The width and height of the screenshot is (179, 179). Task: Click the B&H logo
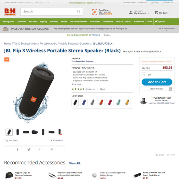click(10, 12)
